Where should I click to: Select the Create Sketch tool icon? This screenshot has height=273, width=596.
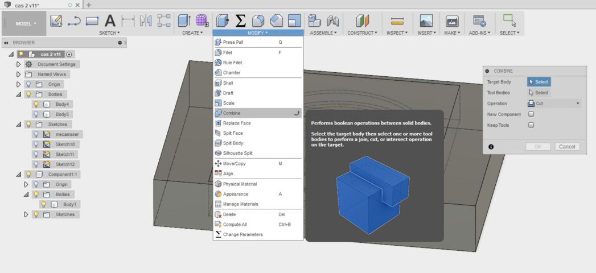click(x=56, y=20)
